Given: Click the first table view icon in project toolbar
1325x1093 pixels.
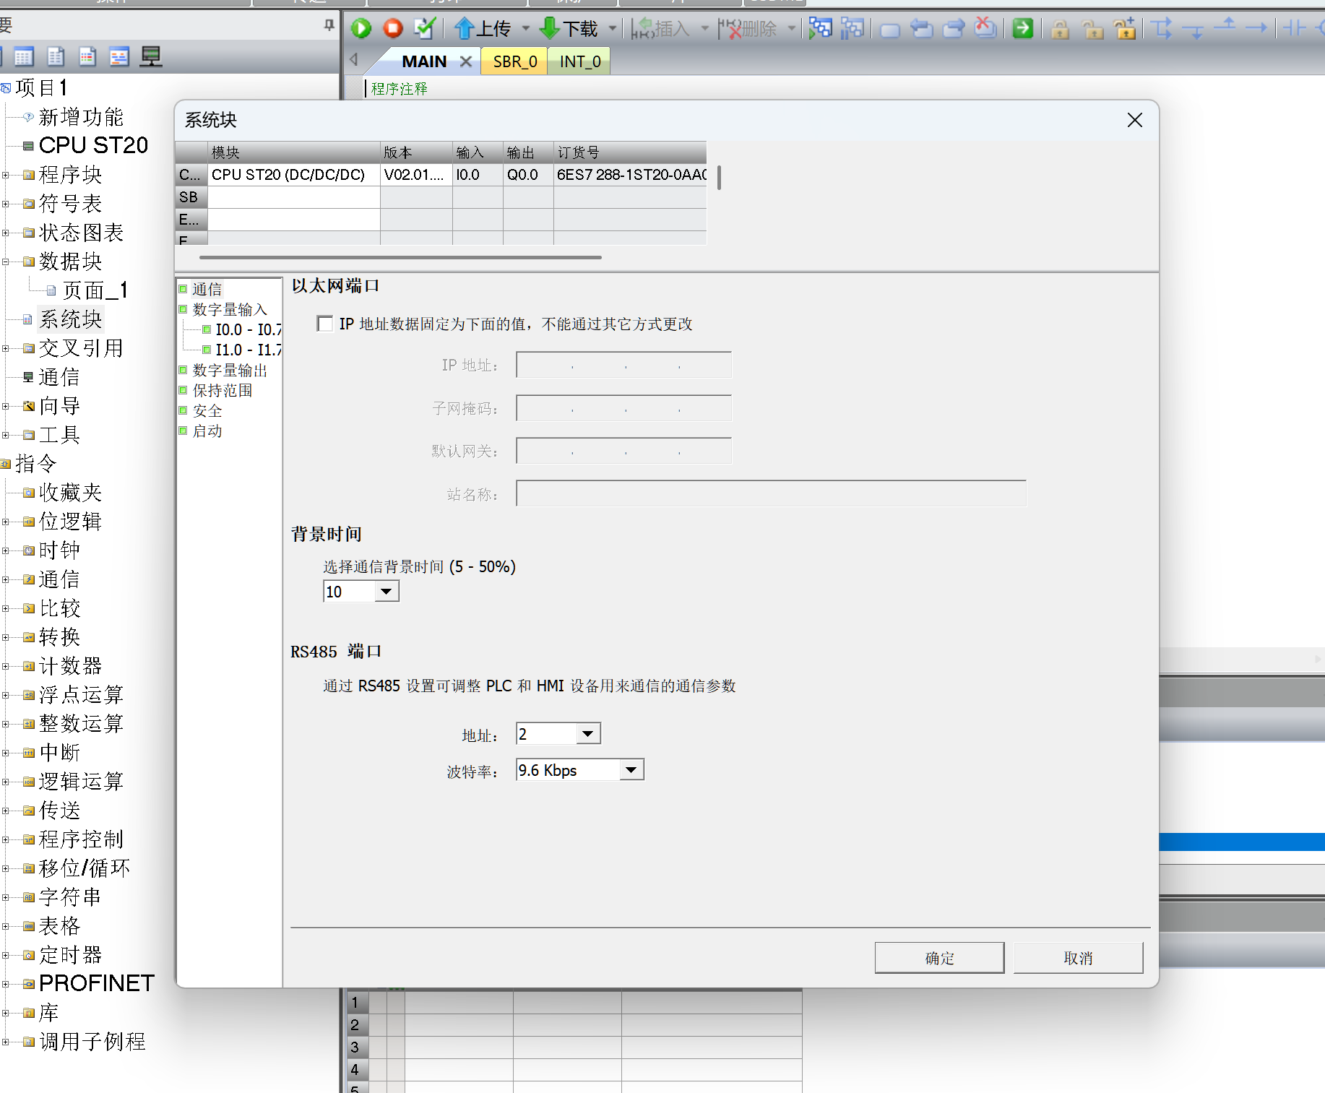Looking at the screenshot, I should pos(24,56).
